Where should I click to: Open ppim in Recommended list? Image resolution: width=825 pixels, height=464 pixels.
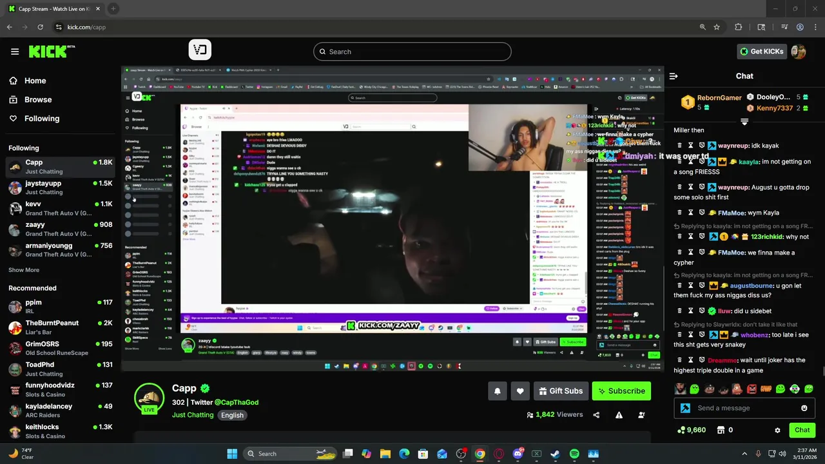[61, 306]
